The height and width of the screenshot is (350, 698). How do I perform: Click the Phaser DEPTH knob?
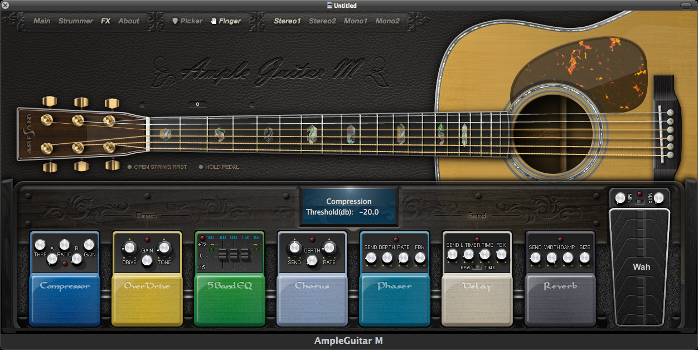[387, 258]
